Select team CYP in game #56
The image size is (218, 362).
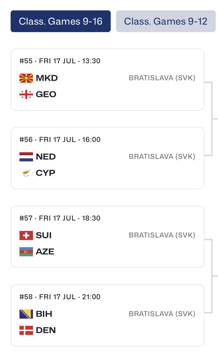click(45, 173)
